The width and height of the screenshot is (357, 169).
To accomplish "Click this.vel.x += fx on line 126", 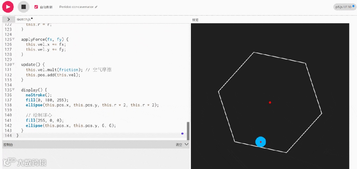I will pyautogui.click(x=46, y=44).
